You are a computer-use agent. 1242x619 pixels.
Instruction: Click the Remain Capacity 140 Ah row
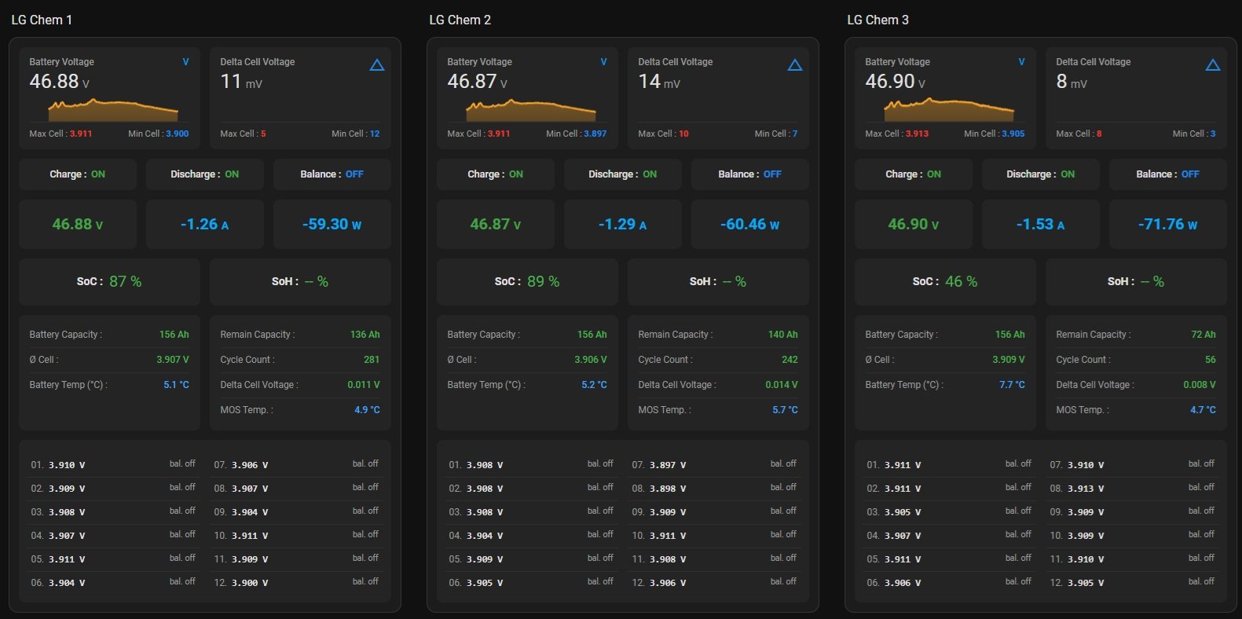coord(717,335)
